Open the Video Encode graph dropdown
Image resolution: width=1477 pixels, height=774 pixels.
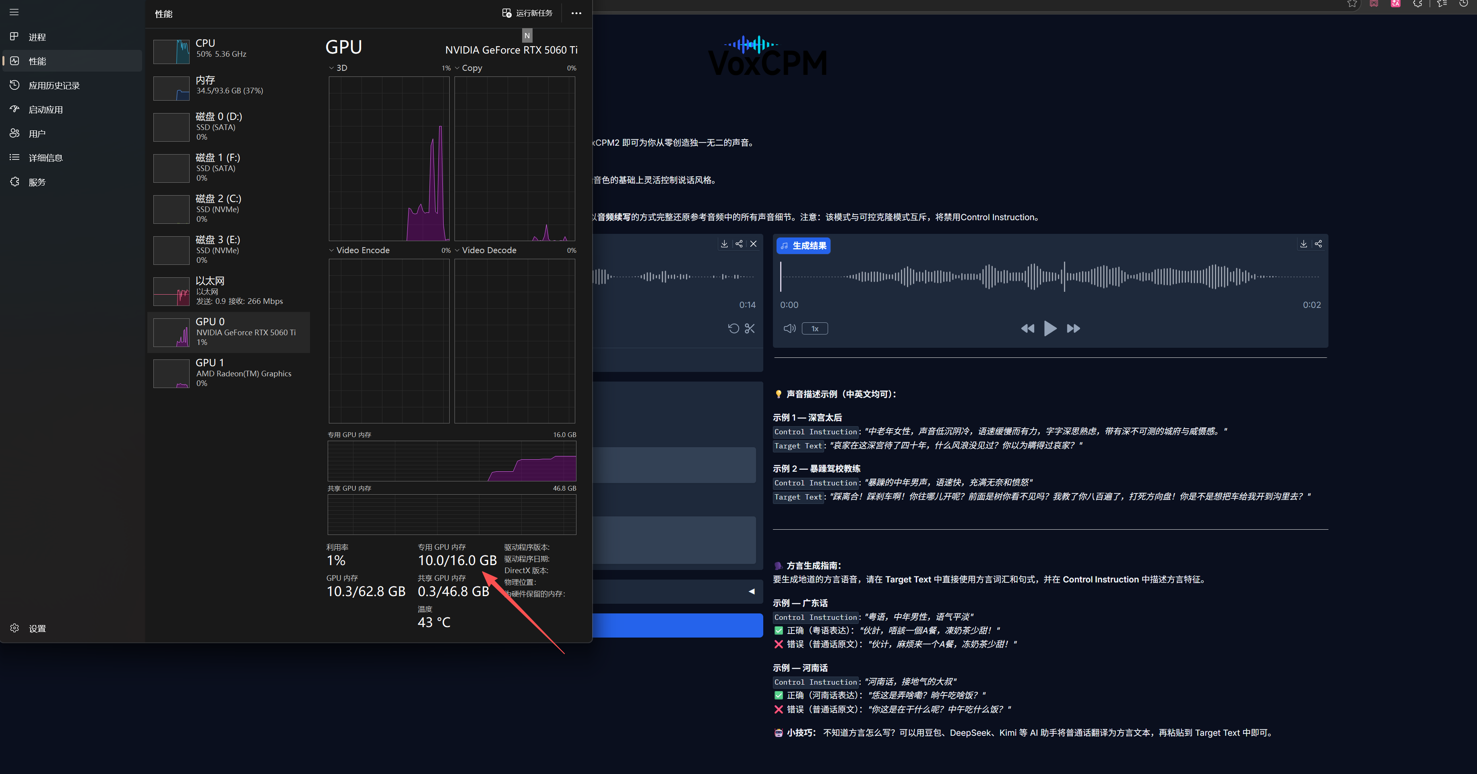pyautogui.click(x=359, y=250)
